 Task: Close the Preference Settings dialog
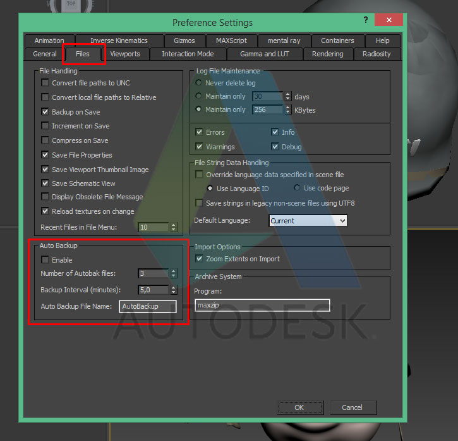[389, 20]
